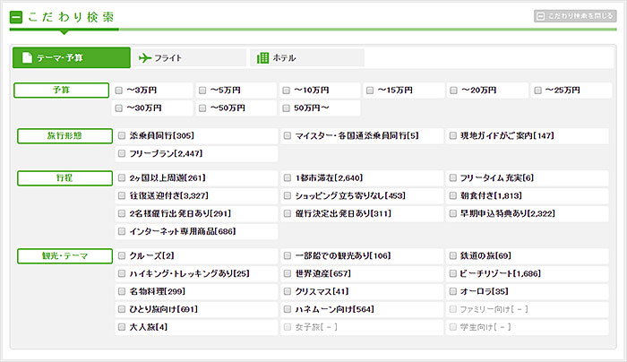Check the オーロラ[35] theme option
Screen dimensions: 627x362
[452, 291]
